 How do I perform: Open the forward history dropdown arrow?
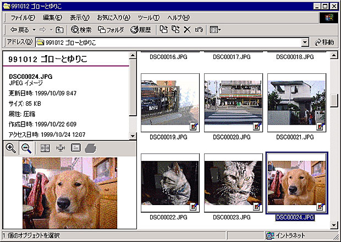pyautogui.click(x=51, y=29)
